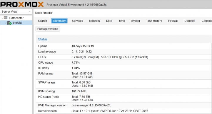Select the tmedia node label
The width and height of the screenshot is (212, 114).
(x=17, y=23)
